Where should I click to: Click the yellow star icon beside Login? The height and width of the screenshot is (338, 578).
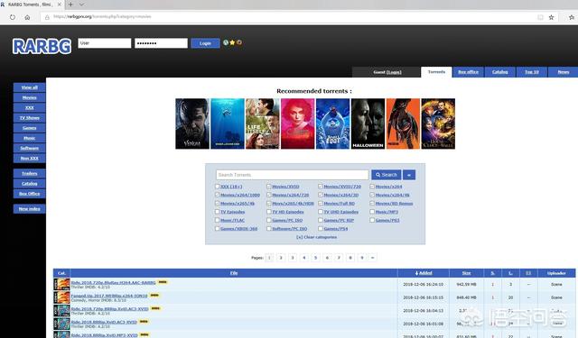[232, 42]
